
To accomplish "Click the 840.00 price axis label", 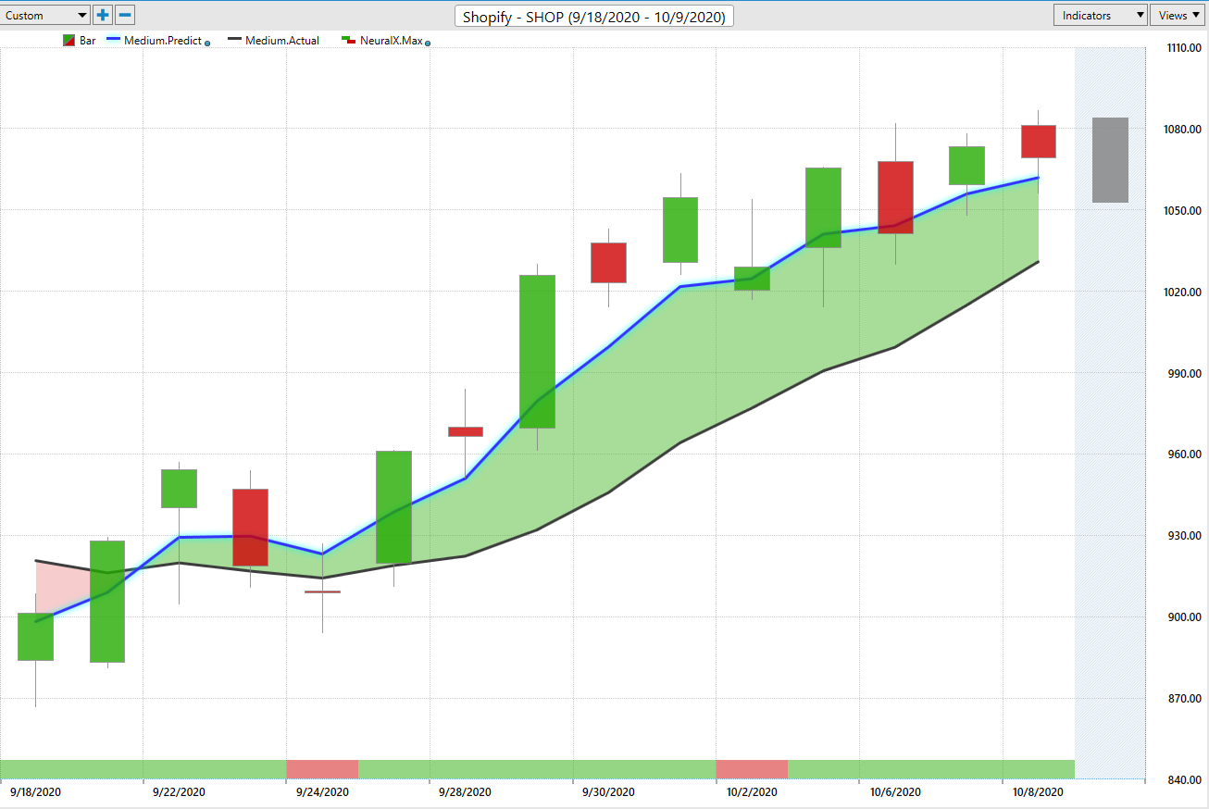I will point(1184,780).
